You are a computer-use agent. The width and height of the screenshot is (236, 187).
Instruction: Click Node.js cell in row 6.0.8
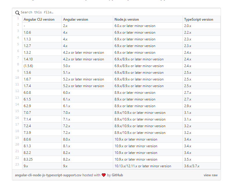tap(148, 93)
